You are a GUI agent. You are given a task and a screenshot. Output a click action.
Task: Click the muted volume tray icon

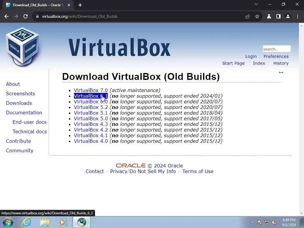point(274,222)
